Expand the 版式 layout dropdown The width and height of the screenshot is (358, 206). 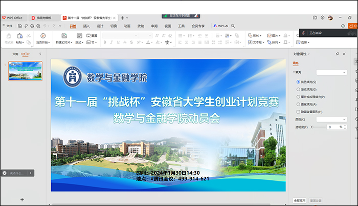79,43
